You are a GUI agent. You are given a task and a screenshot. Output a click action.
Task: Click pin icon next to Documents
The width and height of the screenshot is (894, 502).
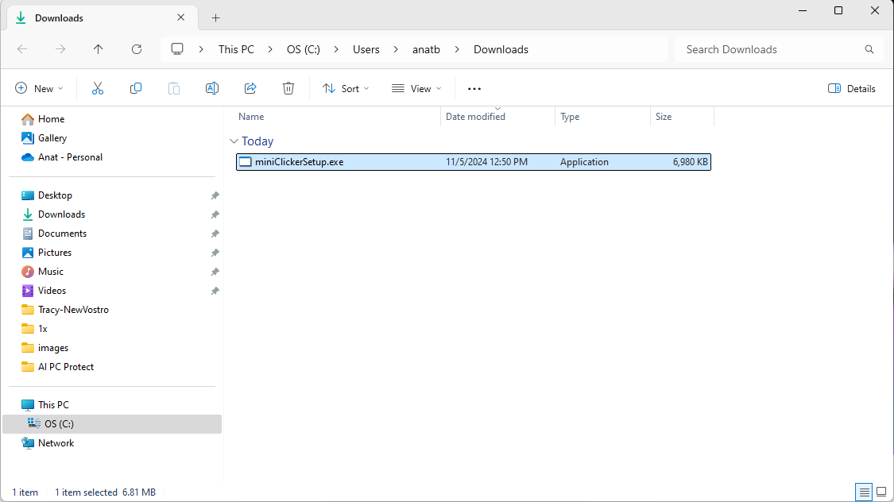tap(215, 234)
